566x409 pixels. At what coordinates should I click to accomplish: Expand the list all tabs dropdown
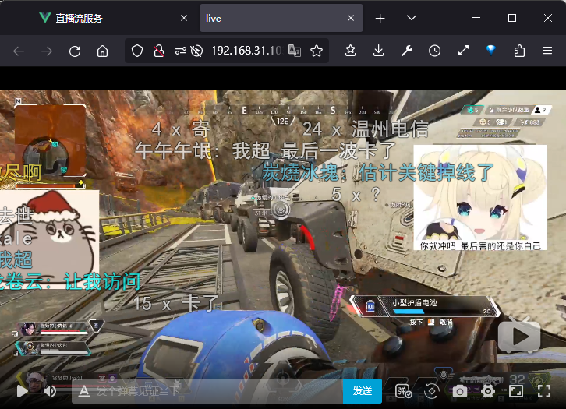click(x=412, y=18)
